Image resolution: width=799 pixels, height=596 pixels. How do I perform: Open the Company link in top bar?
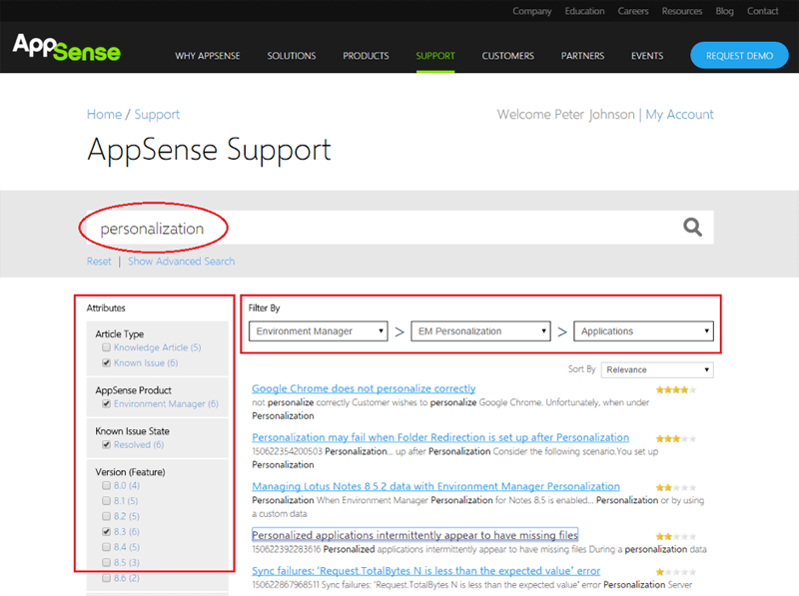[532, 11]
